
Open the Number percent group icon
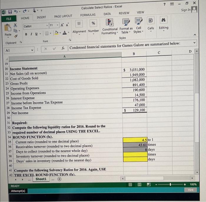point(93,23)
